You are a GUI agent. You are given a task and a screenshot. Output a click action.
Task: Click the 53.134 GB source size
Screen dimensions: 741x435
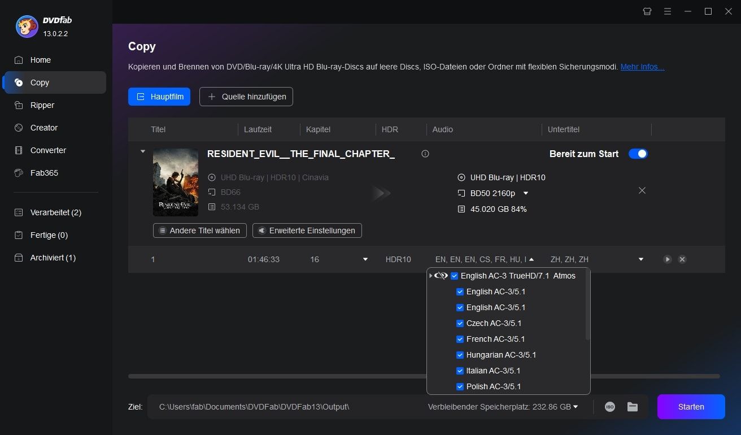point(240,207)
